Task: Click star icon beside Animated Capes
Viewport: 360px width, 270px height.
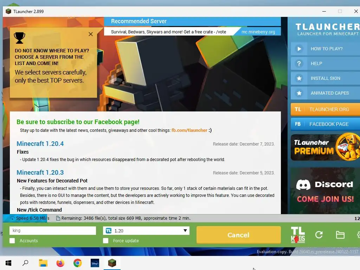Action: [x=299, y=93]
